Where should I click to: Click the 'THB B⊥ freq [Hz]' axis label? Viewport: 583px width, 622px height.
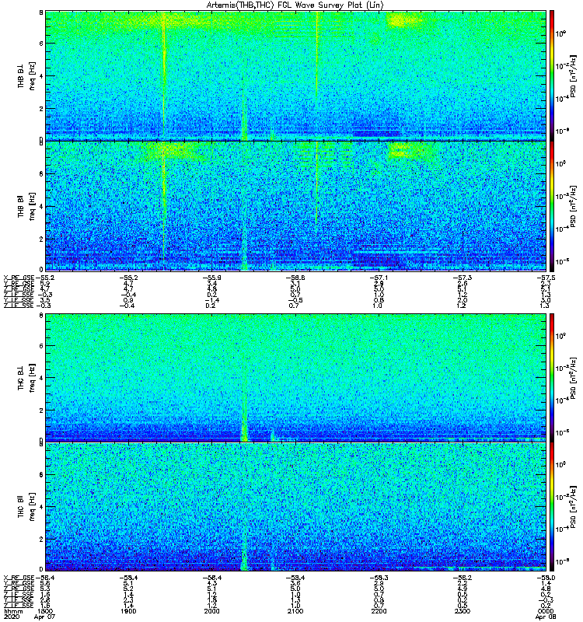[26, 75]
